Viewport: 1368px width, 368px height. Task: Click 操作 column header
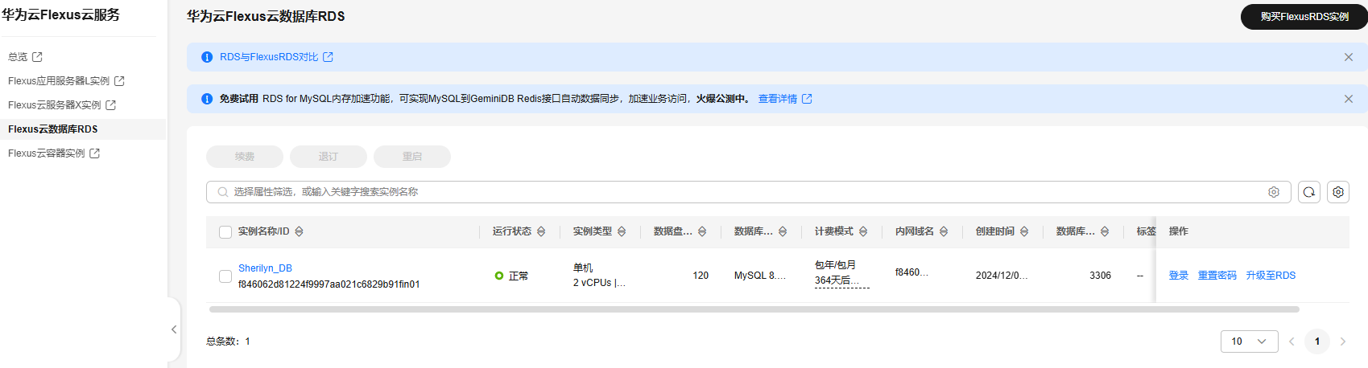click(x=1179, y=231)
